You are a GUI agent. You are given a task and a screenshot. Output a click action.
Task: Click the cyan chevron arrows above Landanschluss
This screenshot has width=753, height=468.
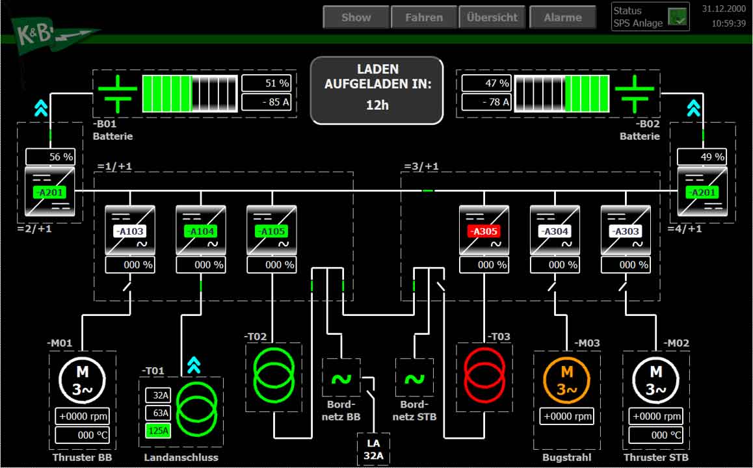194,365
